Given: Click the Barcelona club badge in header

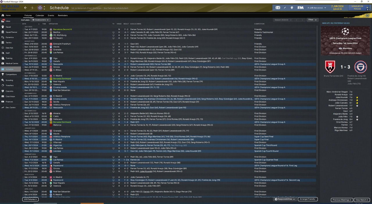Looking at the screenshot, I should (x=40, y=8).
